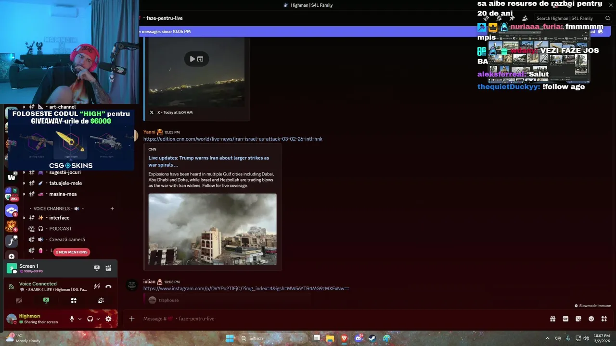The height and width of the screenshot is (346, 616).
Task: Open headphones output options chevron
Action: click(98, 319)
